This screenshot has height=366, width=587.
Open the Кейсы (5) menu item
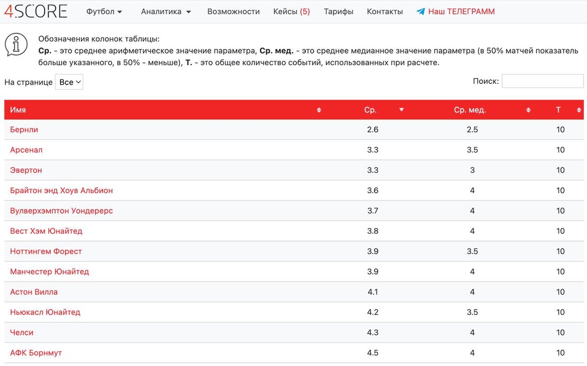pyautogui.click(x=292, y=11)
